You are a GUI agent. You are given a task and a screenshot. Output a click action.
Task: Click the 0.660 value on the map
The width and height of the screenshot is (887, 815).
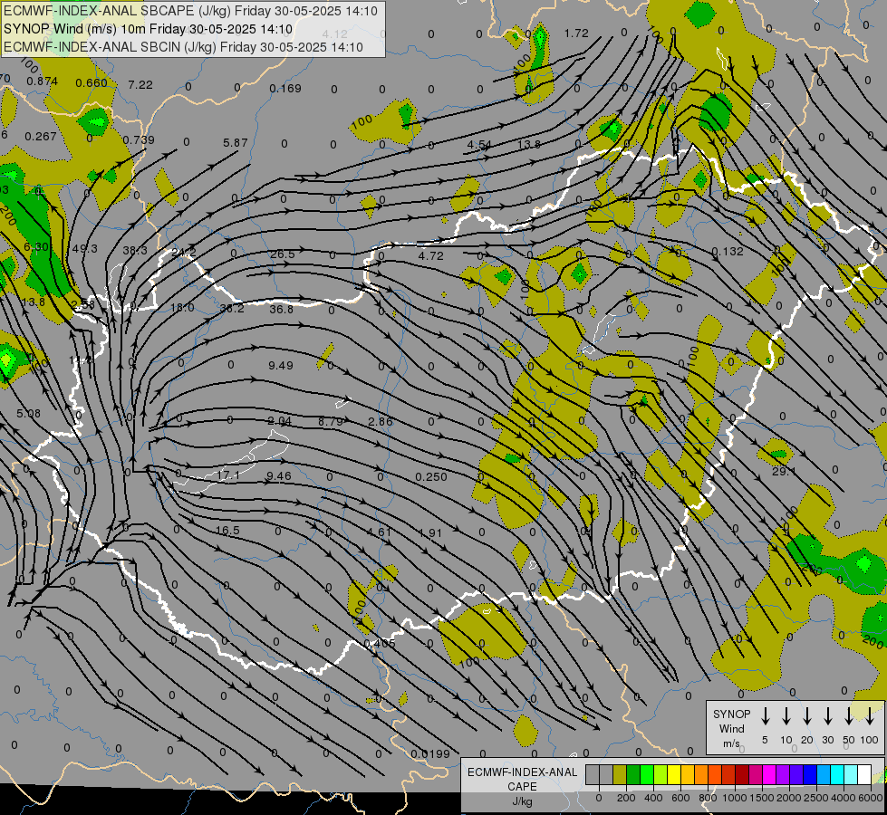point(92,83)
